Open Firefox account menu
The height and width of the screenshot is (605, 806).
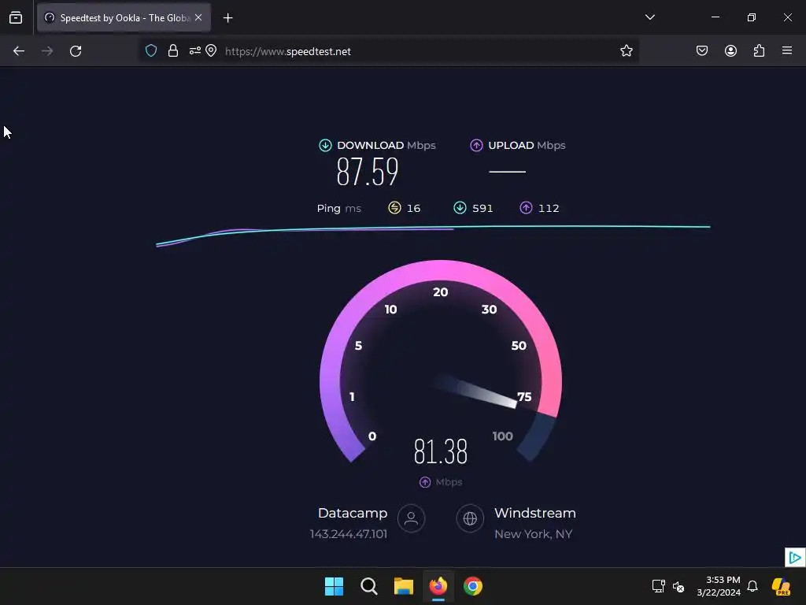click(730, 51)
